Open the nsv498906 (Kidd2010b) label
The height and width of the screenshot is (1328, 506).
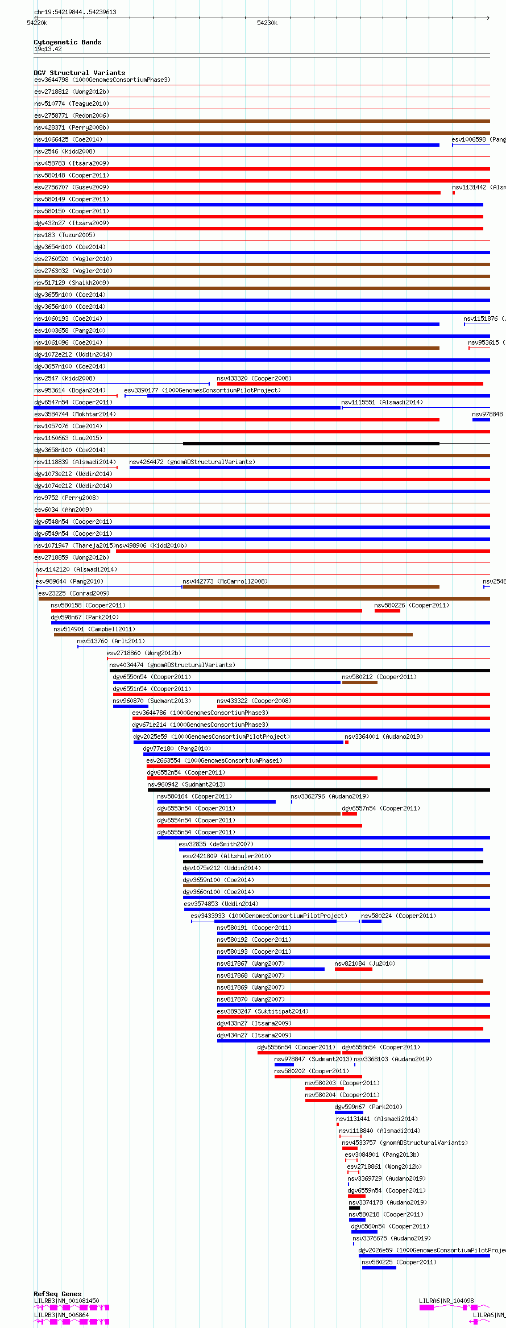pyautogui.click(x=151, y=545)
